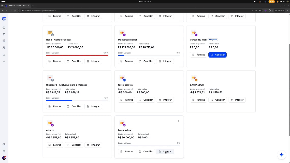Image resolution: width=290 pixels, height=163 pixels.
Task: Click the 10% limit bar on Mastercard Black
Action: point(149,55)
